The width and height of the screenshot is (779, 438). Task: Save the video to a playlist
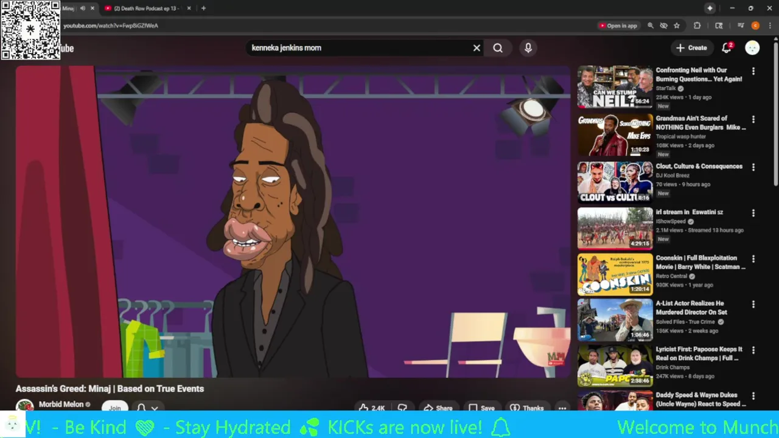(x=481, y=408)
